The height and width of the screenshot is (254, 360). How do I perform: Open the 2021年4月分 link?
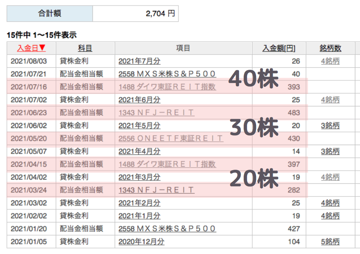[139, 151]
